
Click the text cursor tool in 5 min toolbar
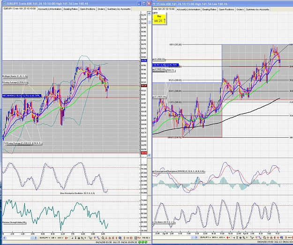(75, 238)
